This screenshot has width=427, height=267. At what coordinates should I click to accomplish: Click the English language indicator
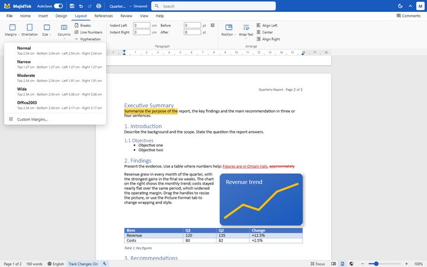(x=56, y=263)
